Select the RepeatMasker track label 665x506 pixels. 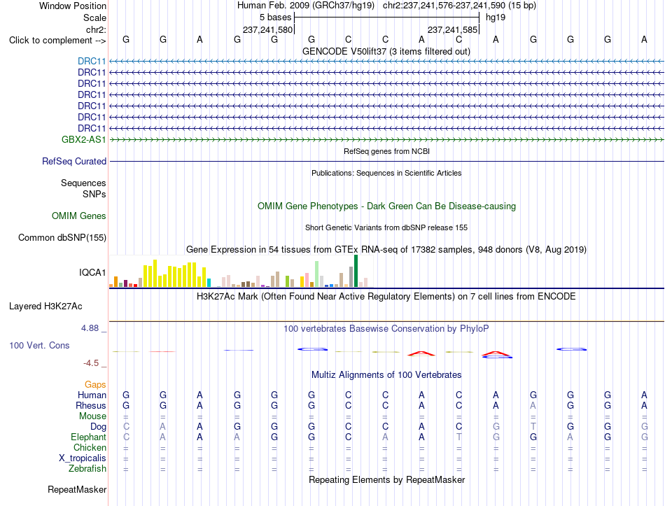point(77,489)
